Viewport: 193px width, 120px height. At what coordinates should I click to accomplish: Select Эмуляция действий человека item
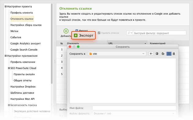pos(32,111)
